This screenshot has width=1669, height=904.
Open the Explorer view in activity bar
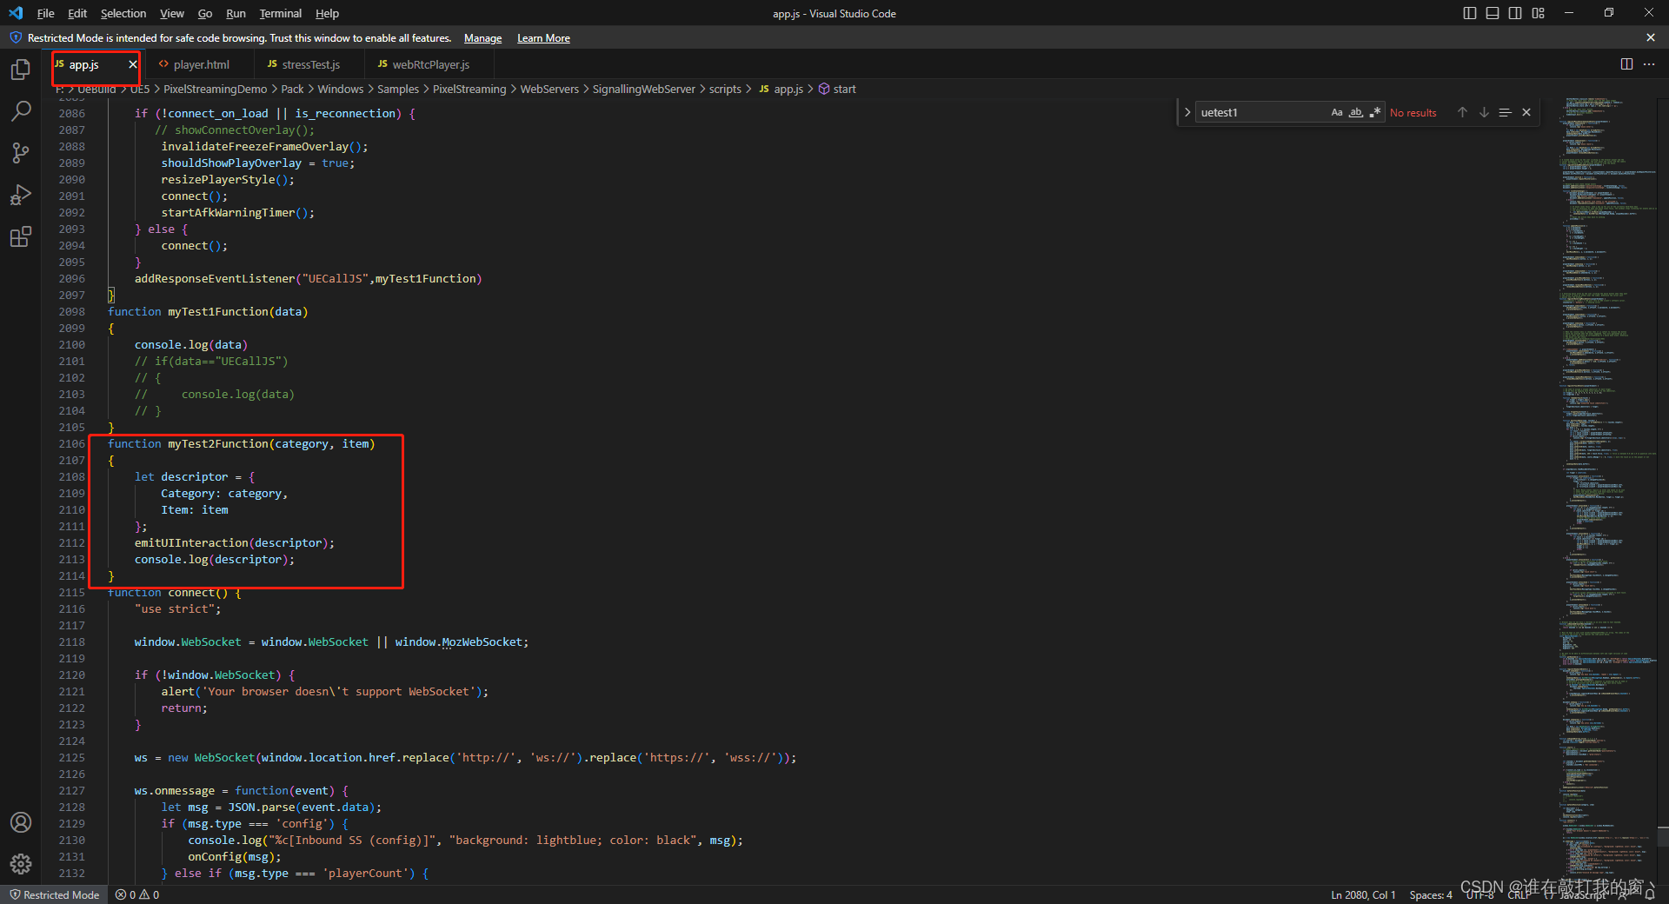coord(21,70)
